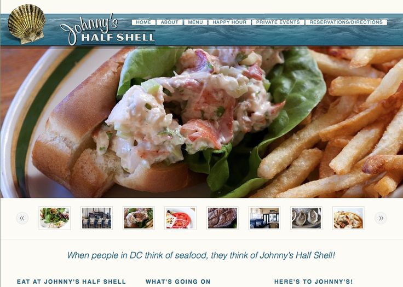
Task: Select the sliced tomato plate thumbnail
Action: point(181,218)
